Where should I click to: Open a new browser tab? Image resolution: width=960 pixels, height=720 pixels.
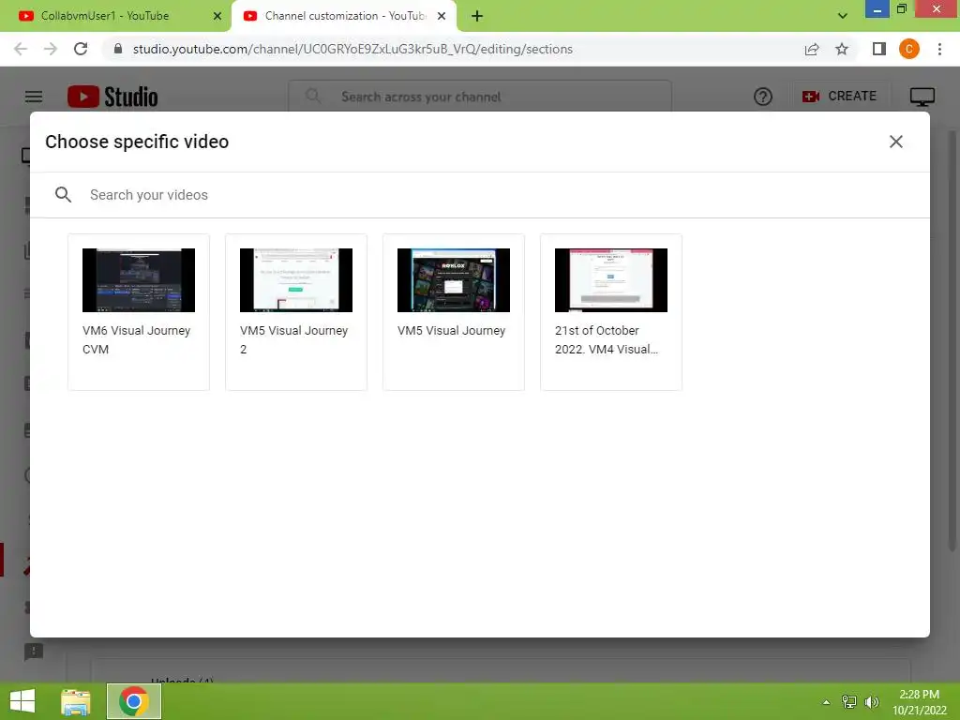(477, 16)
